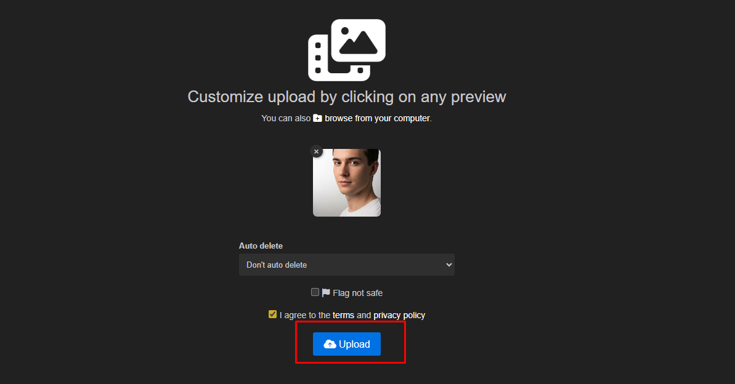The width and height of the screenshot is (735, 384).
Task: Click the flag icon next to not safe
Action: pos(326,293)
